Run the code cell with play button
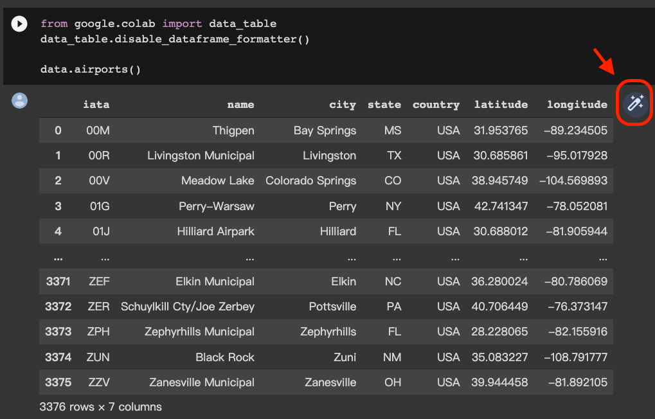655x419 pixels. point(19,24)
